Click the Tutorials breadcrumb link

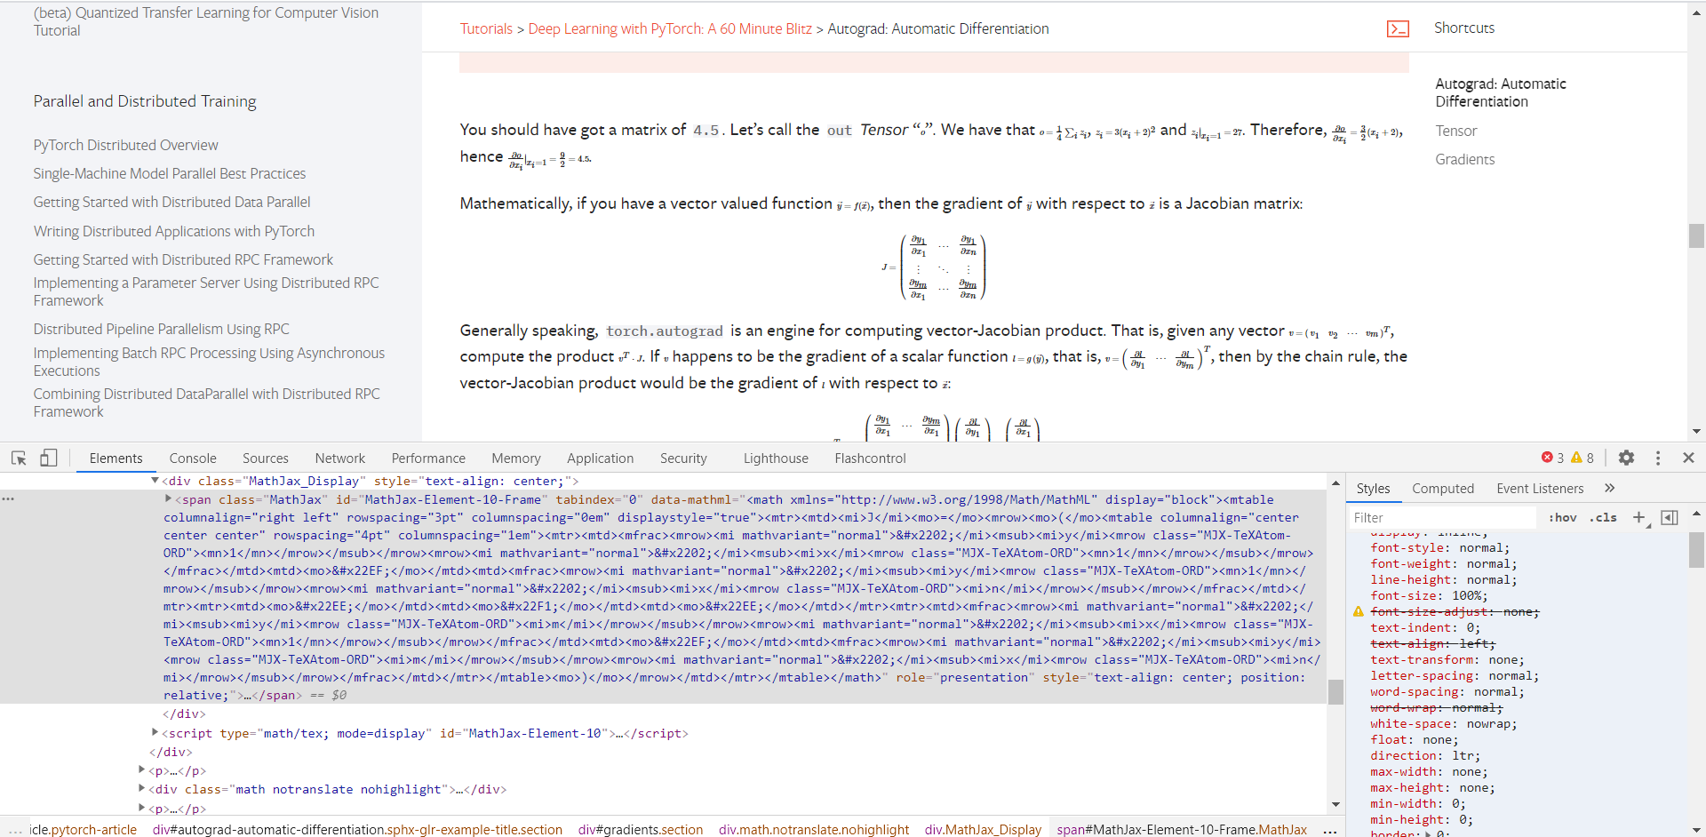point(486,28)
